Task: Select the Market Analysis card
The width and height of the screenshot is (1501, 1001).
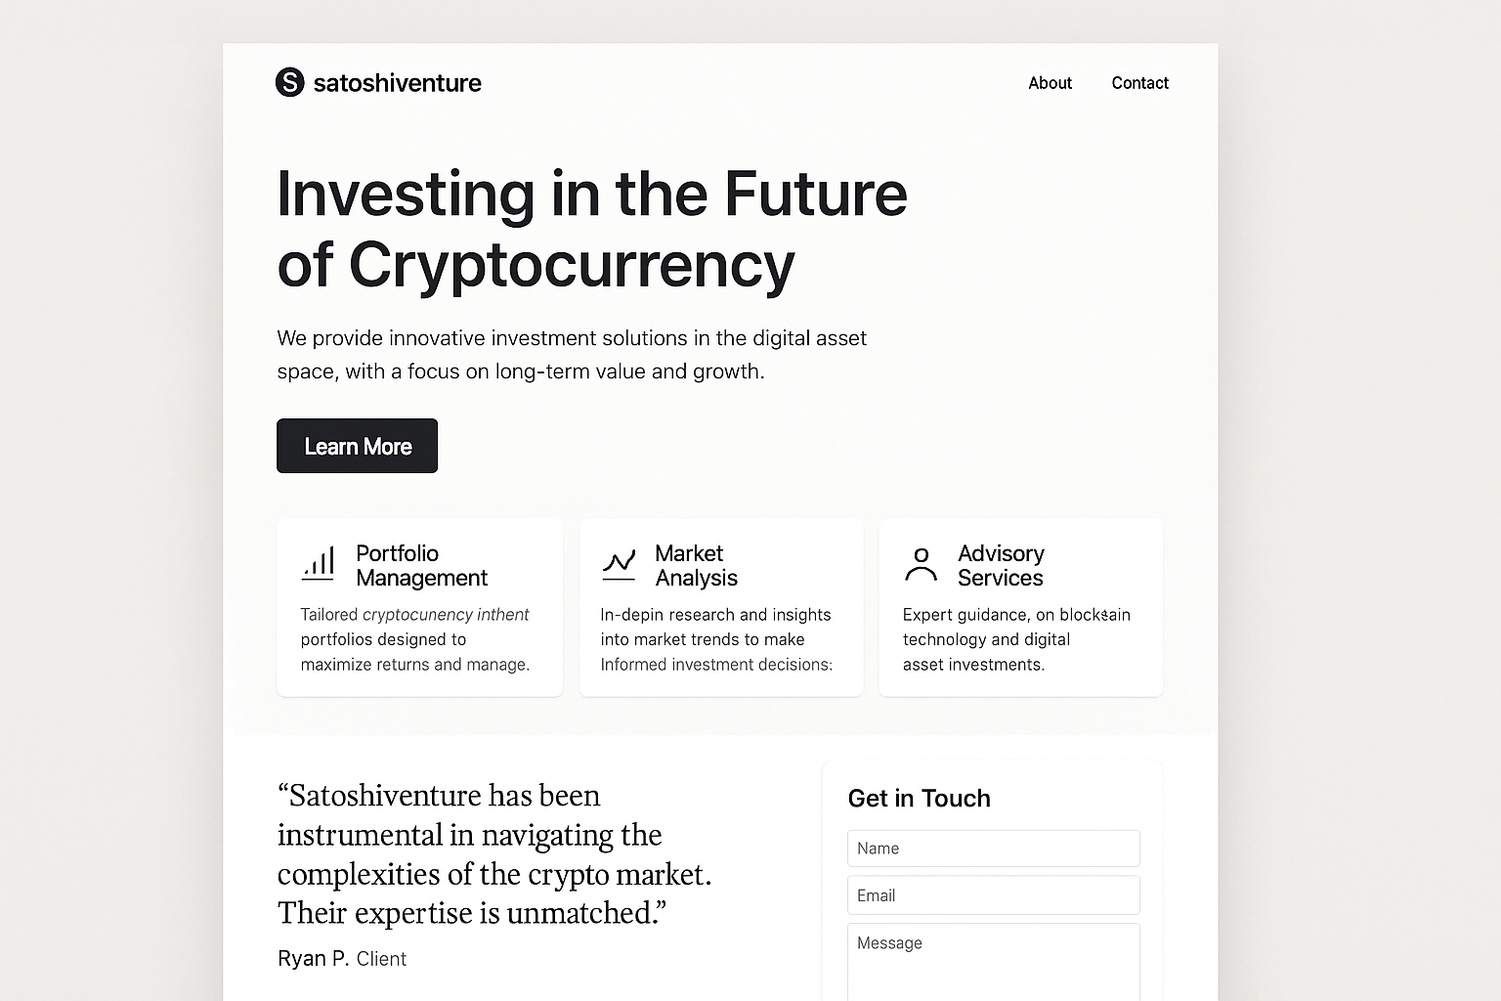Action: point(720,607)
